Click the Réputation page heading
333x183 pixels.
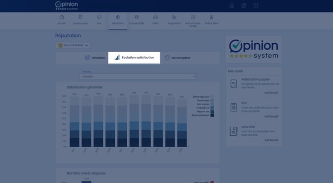coord(68,35)
